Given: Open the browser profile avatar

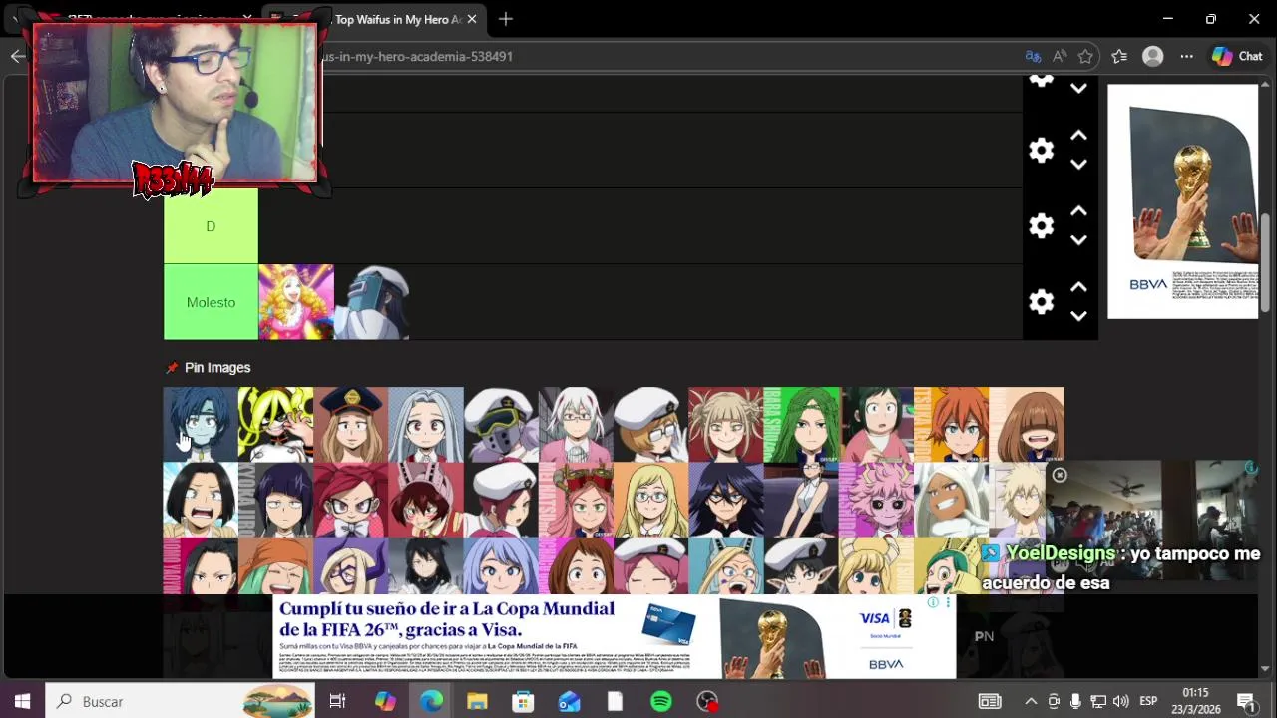Looking at the screenshot, I should 1153,56.
